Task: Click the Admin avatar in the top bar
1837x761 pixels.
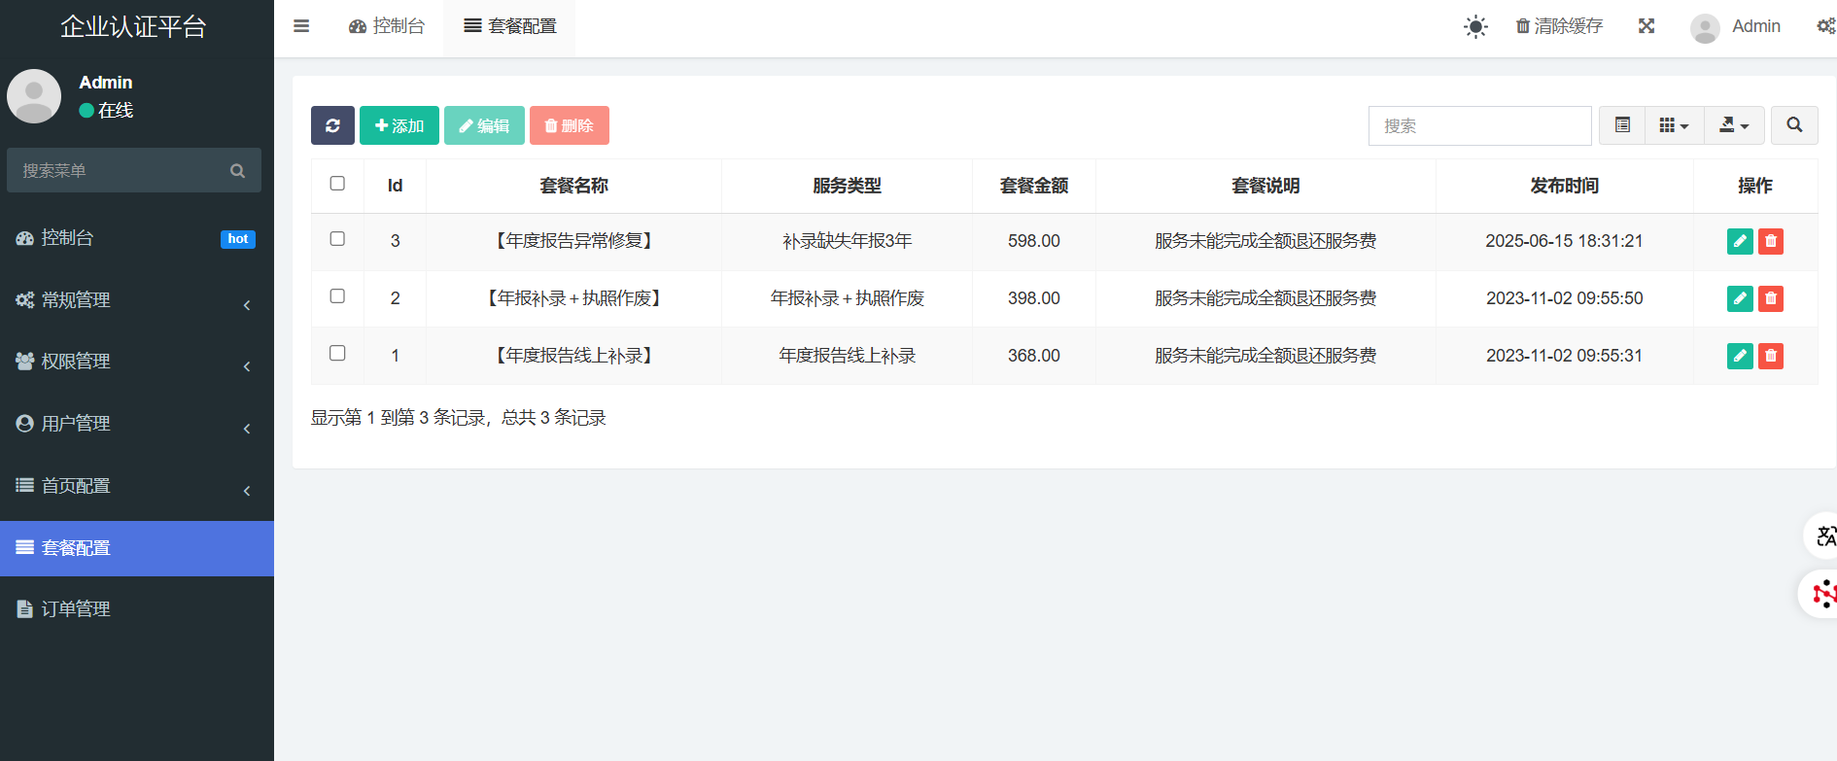Action: (1705, 27)
